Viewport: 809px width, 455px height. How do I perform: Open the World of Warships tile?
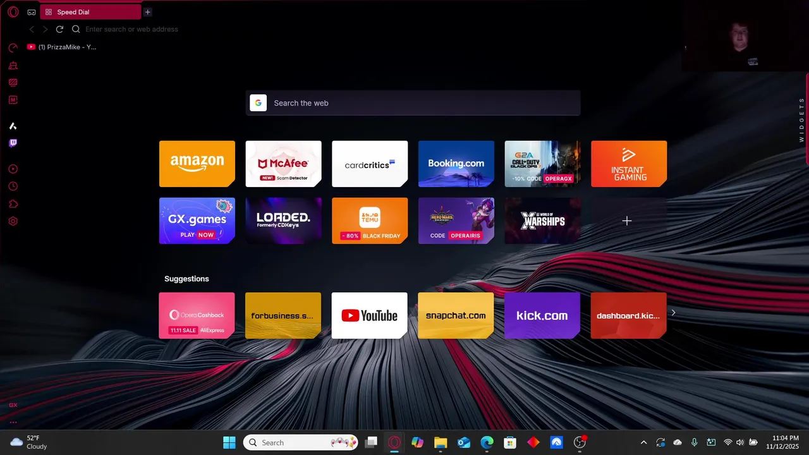click(x=542, y=221)
